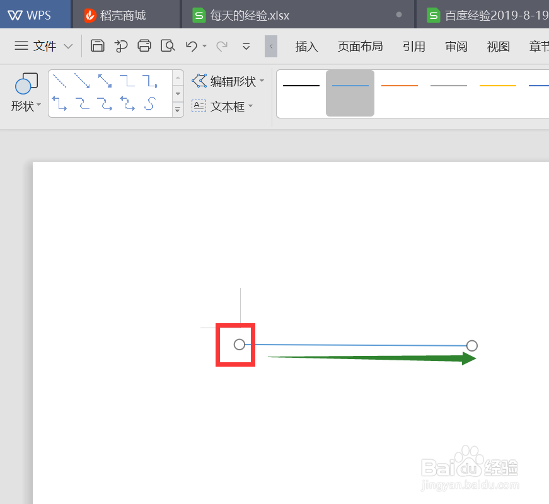Open the Undo history dropdown arrow
The height and width of the screenshot is (504, 549).
204,46
